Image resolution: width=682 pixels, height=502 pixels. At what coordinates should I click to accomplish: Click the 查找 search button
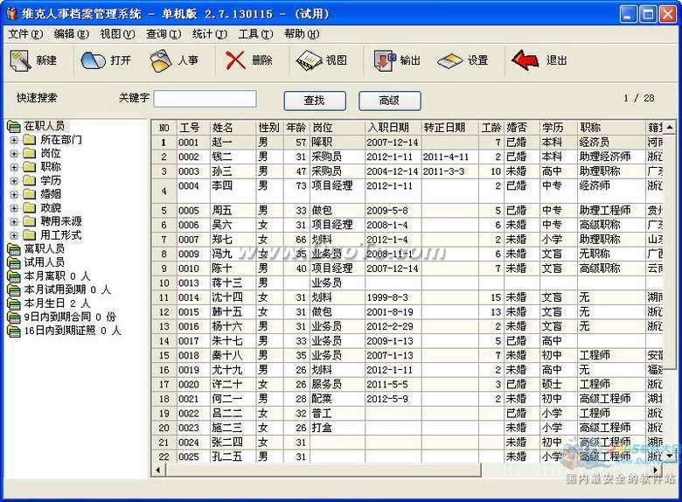tap(315, 101)
